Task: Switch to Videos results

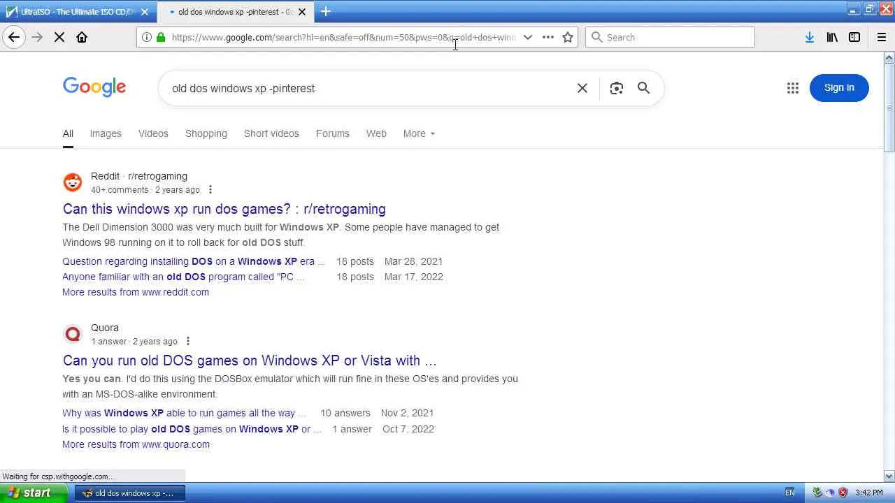Action: [153, 133]
